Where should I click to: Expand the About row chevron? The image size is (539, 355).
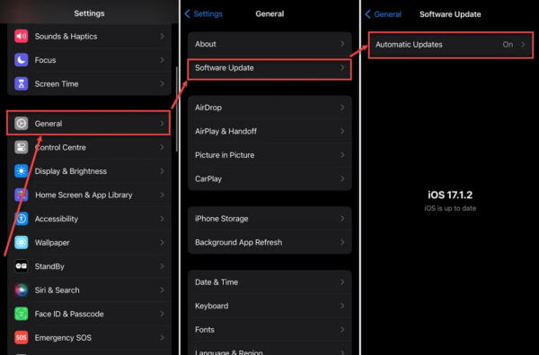tap(342, 44)
